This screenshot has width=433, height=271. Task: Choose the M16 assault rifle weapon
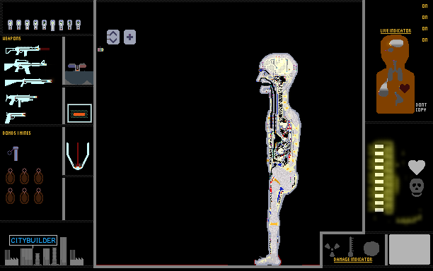pos(25,66)
